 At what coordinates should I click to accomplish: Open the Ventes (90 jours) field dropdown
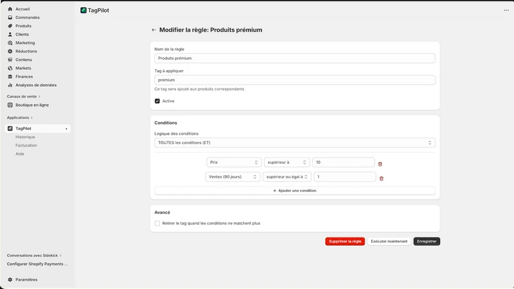233,177
